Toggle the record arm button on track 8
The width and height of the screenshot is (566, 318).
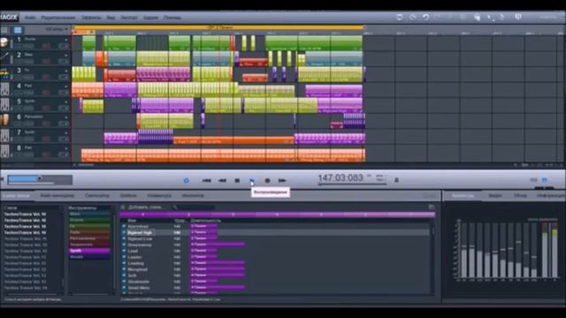46,155
